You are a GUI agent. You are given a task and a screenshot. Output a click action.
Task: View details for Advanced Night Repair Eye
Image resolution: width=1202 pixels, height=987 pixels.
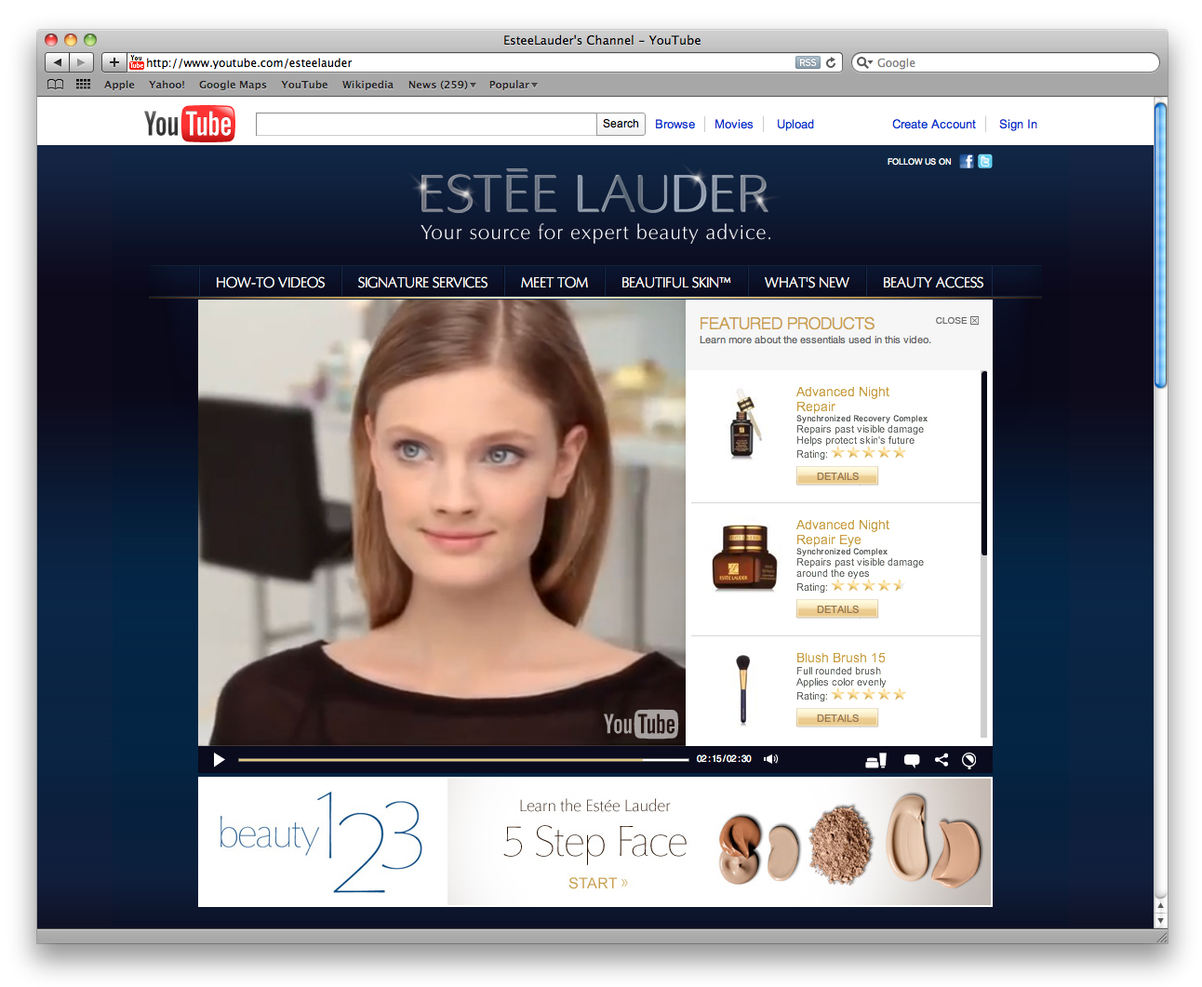[837, 609]
